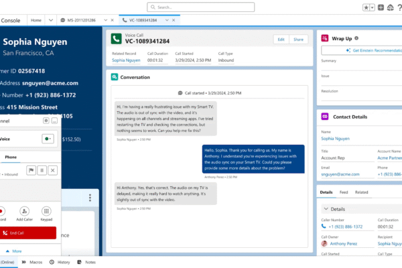Screen dimensions: 402x268
Task: Click the Add Caller icon
Action: (24, 211)
